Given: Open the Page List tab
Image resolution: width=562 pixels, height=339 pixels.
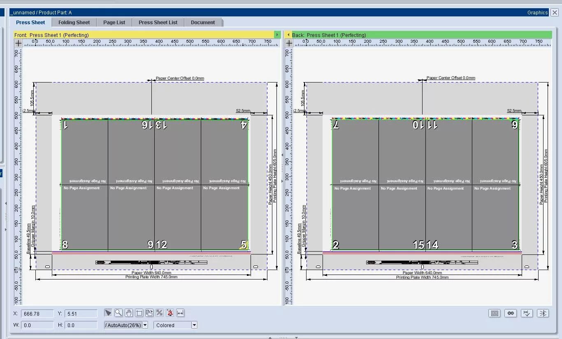Looking at the screenshot, I should (x=114, y=22).
